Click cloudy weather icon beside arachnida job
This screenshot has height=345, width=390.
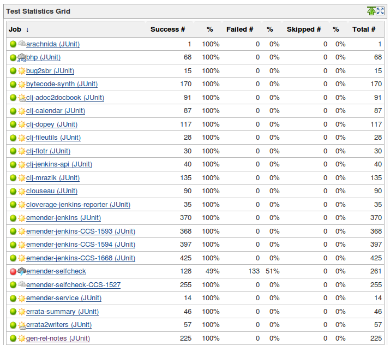point(22,44)
